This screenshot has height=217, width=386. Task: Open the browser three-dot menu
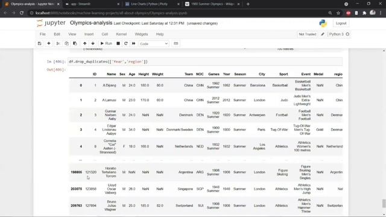click(x=381, y=13)
